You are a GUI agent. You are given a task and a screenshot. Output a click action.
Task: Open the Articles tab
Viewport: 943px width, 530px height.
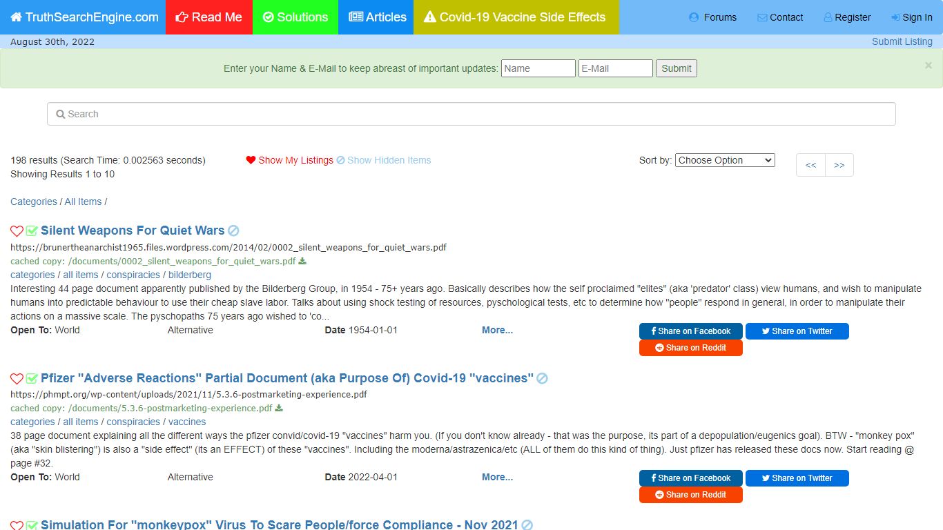click(377, 17)
